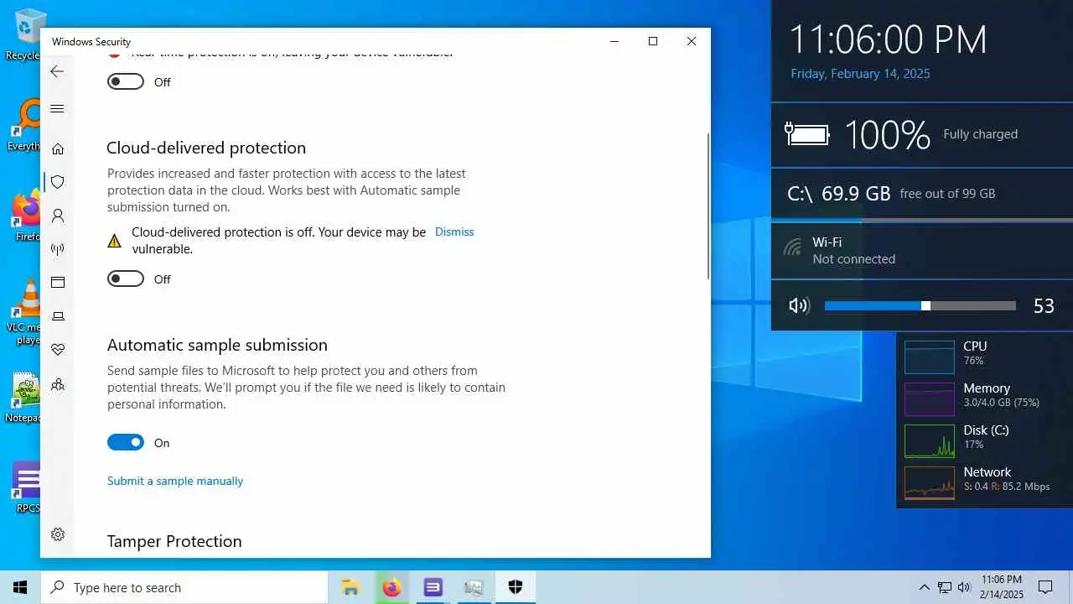Open Firewall & network protection icon
This screenshot has height=604, width=1073.
point(58,249)
